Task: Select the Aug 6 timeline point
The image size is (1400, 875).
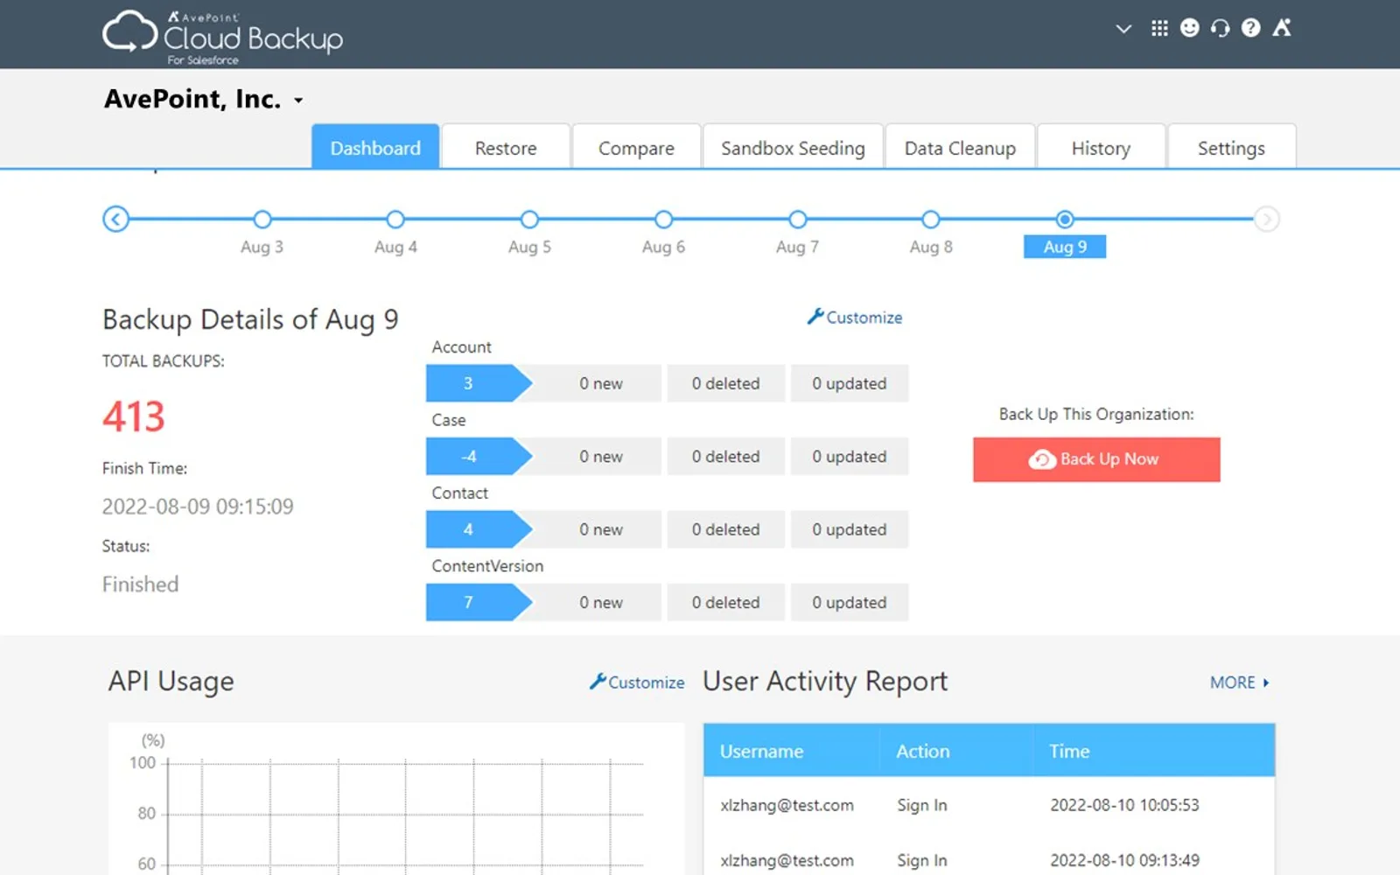Action: click(663, 219)
